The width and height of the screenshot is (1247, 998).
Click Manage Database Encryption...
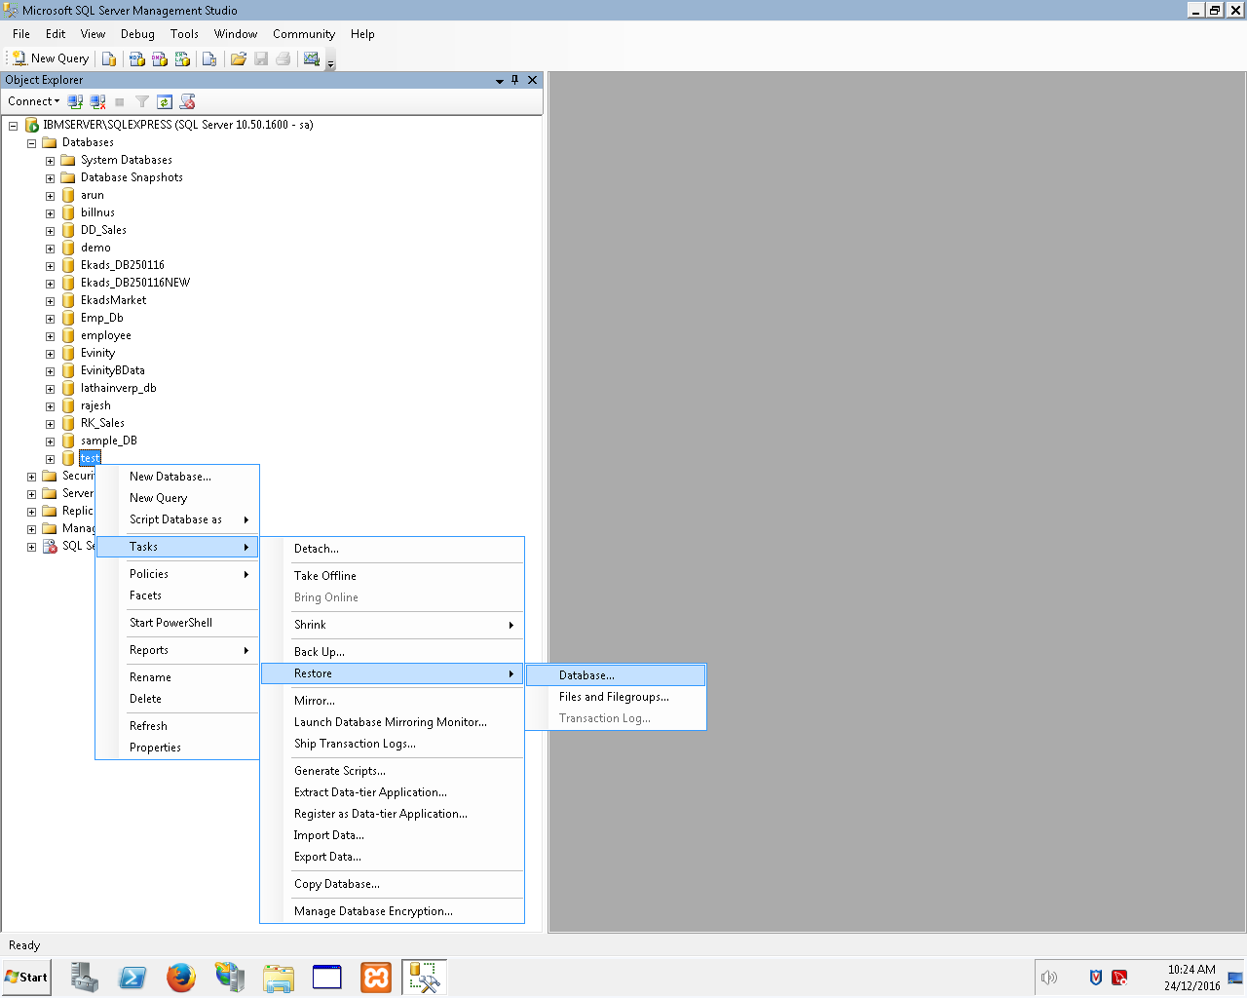[393, 911]
